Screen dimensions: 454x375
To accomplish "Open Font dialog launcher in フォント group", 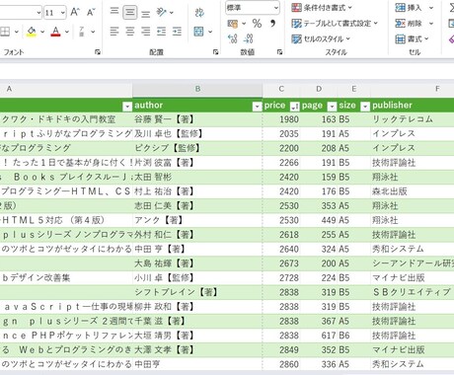I will [98, 52].
